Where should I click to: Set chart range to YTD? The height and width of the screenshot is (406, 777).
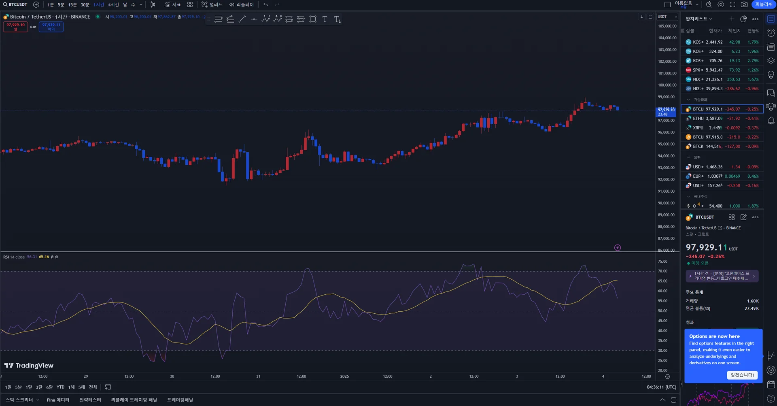click(x=61, y=387)
